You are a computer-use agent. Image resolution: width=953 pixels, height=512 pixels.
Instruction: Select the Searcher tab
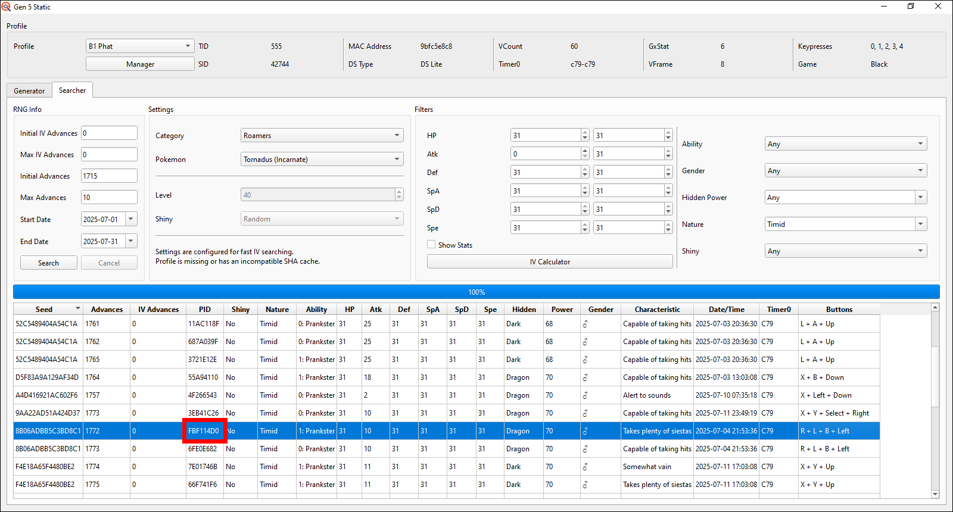72,90
